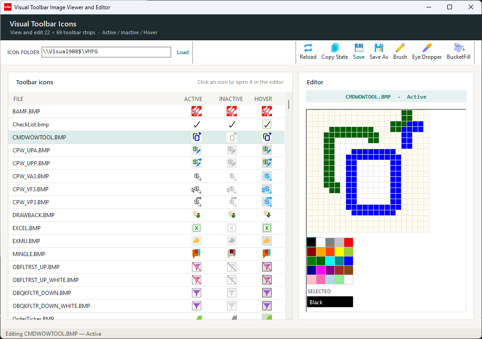The image size is (482, 339).
Task: Open BAMF.BMP inactive icon
Action: pyautogui.click(x=231, y=111)
